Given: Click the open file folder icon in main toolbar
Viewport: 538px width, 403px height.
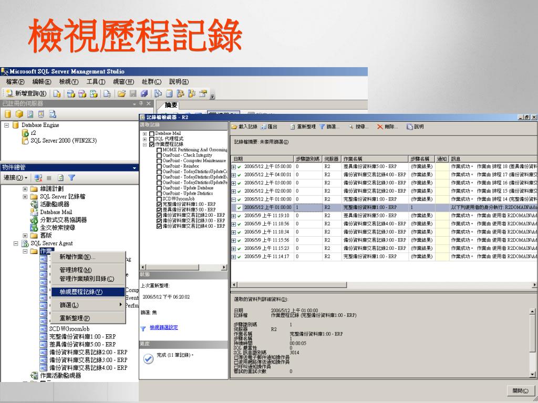Looking at the screenshot, I should pyautogui.click(x=121, y=93).
